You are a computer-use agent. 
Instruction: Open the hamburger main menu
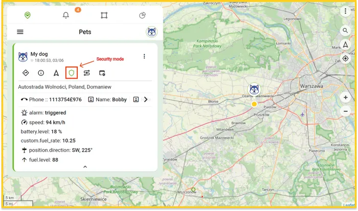20,32
